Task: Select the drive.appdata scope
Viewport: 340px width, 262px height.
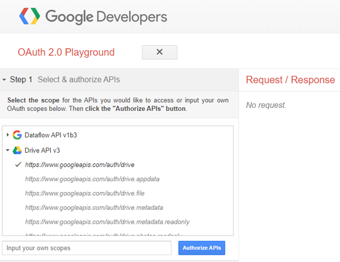Action: click(92, 179)
